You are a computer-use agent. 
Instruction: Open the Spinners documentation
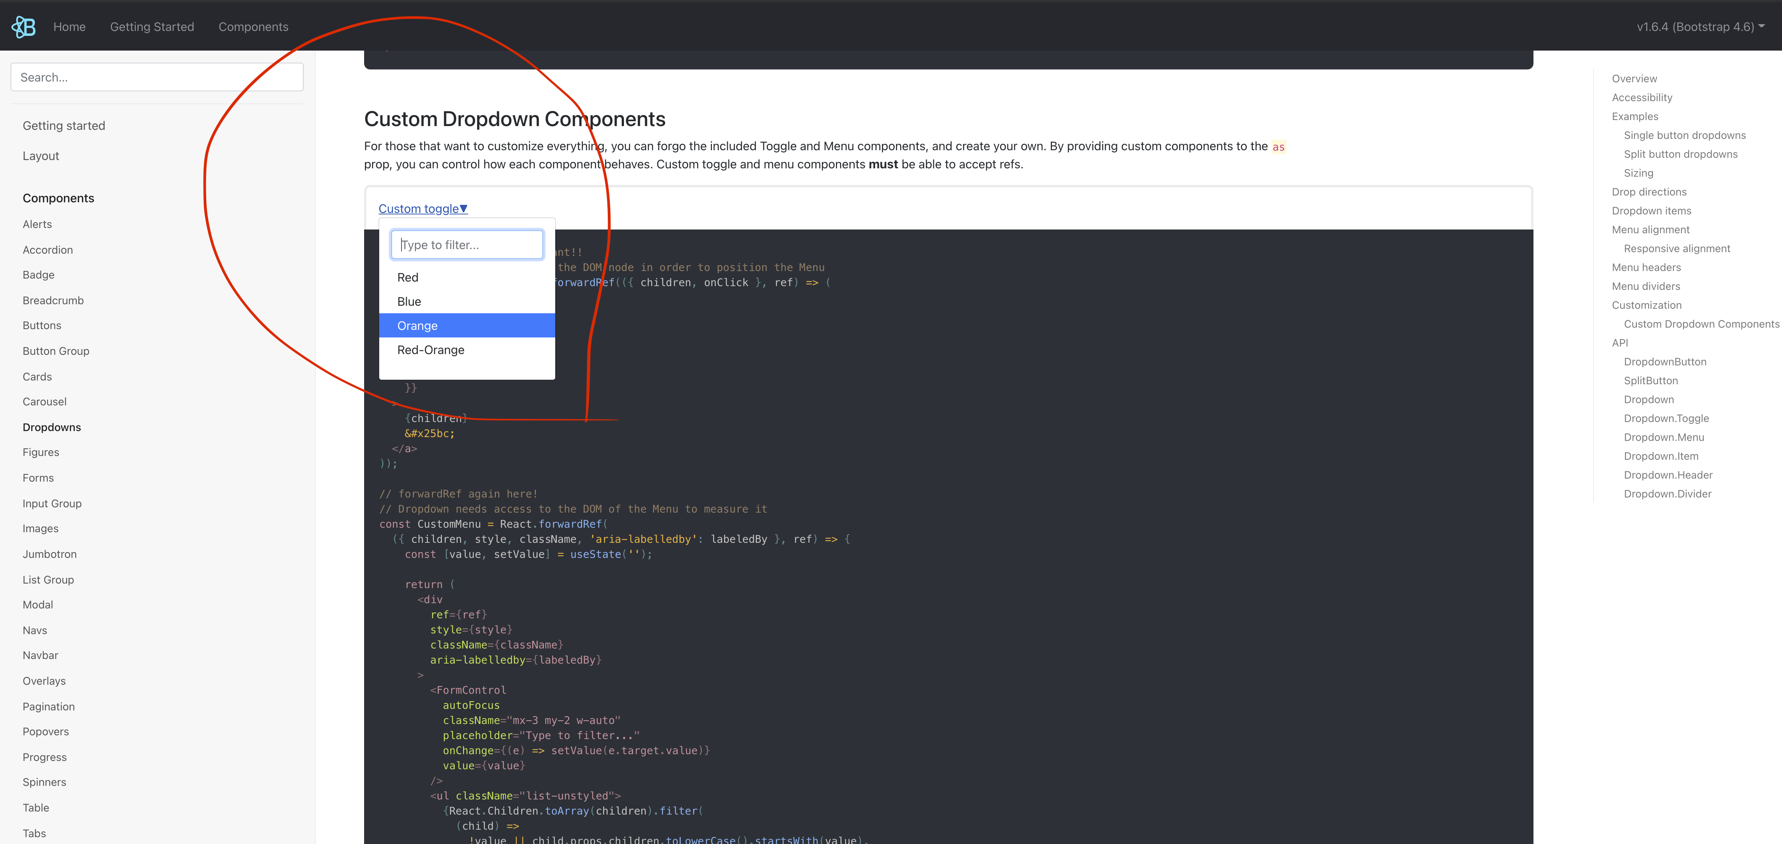click(44, 782)
